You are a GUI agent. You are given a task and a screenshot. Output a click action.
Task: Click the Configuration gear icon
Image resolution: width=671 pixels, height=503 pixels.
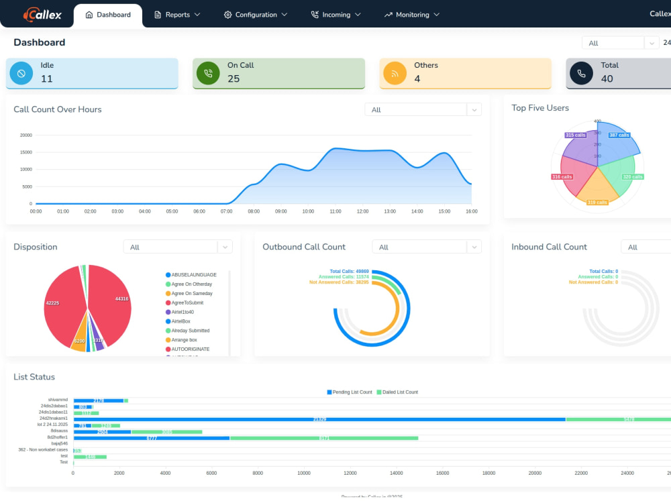[x=227, y=15]
